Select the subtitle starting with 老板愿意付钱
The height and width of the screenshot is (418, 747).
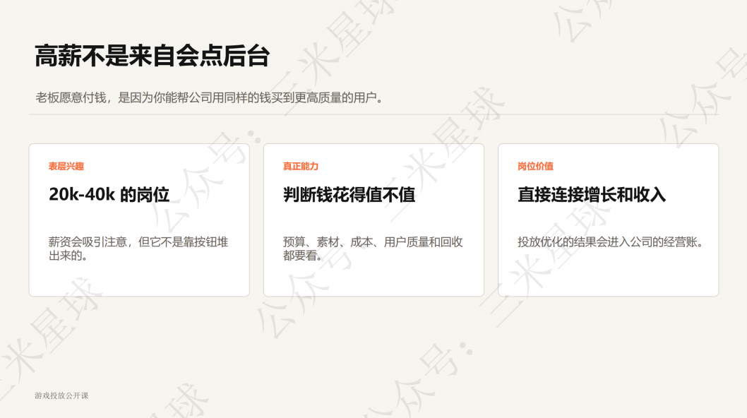209,97
